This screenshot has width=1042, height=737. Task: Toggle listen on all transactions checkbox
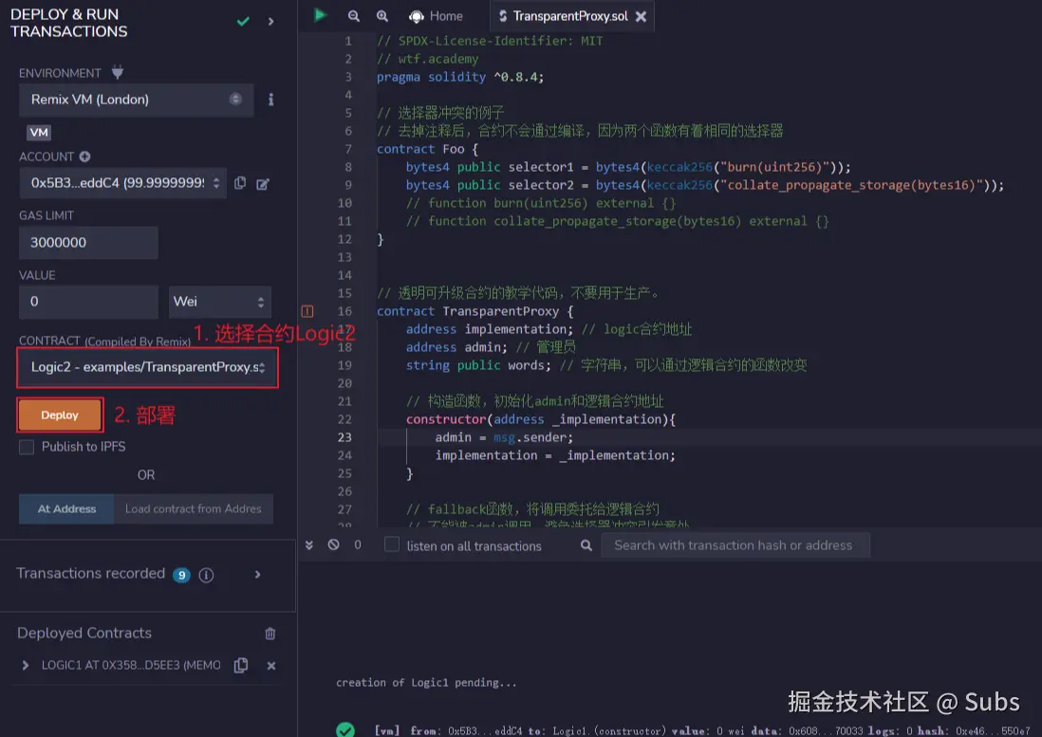pyautogui.click(x=392, y=544)
